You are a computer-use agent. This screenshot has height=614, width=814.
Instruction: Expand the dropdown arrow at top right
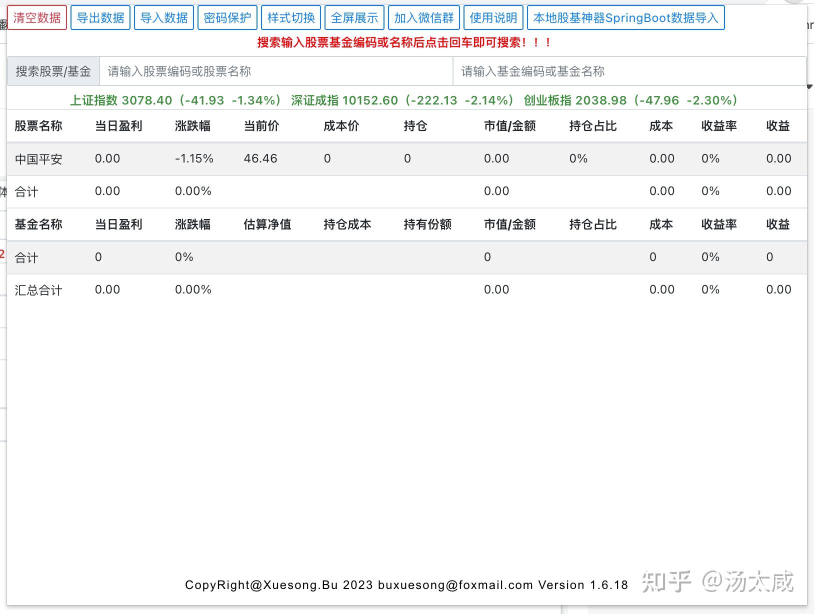808,86
